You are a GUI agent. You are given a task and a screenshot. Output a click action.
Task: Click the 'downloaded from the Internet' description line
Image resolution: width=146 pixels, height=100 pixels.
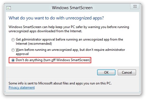45,31
